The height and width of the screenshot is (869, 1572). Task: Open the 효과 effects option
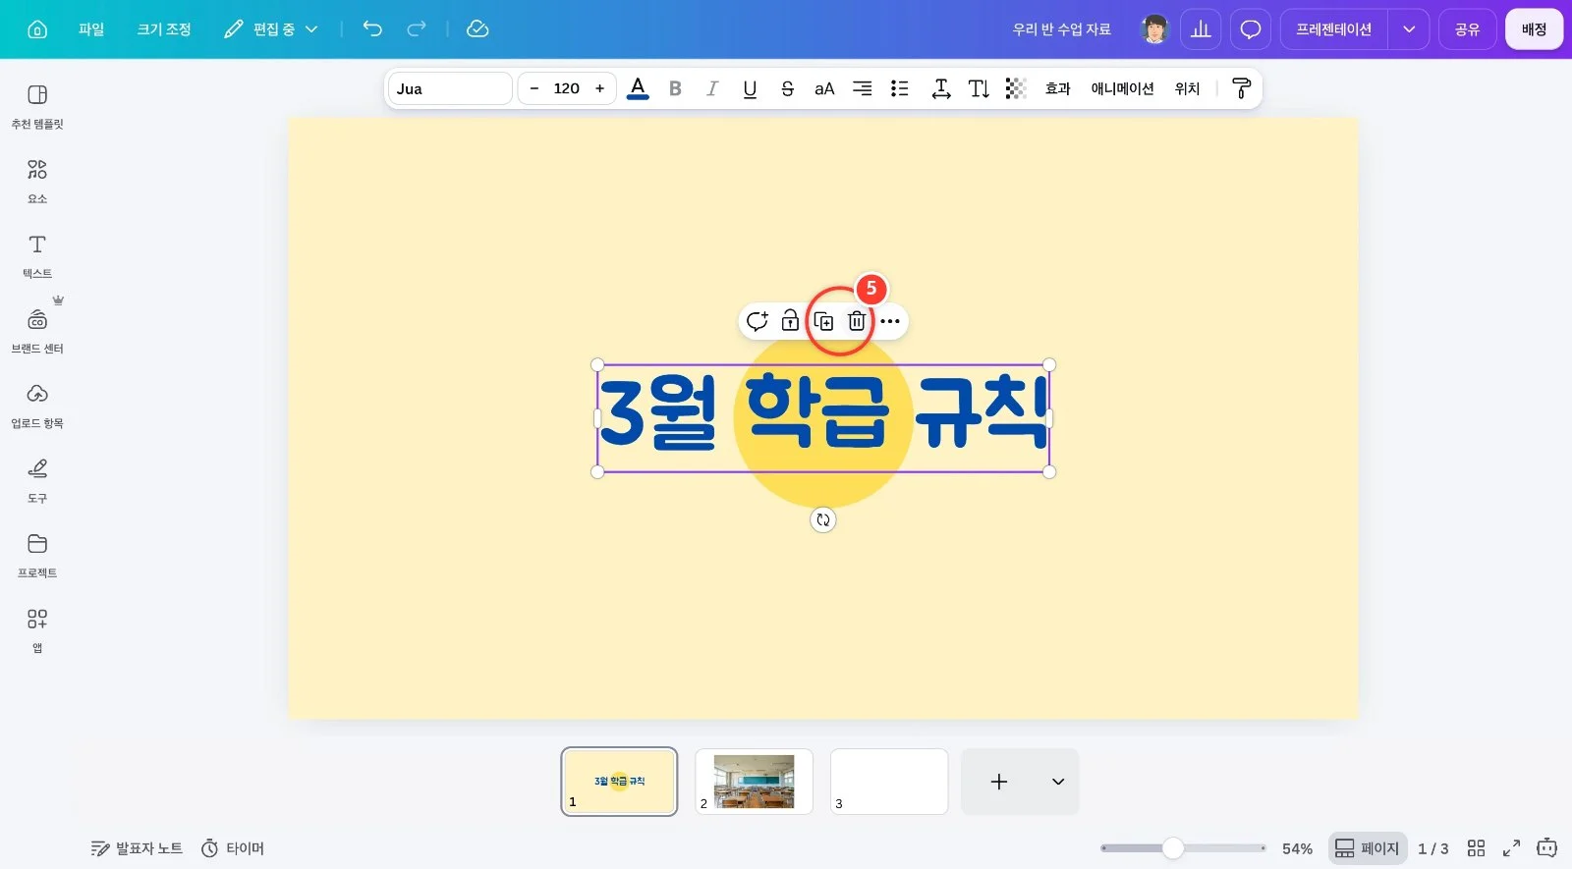pos(1058,88)
